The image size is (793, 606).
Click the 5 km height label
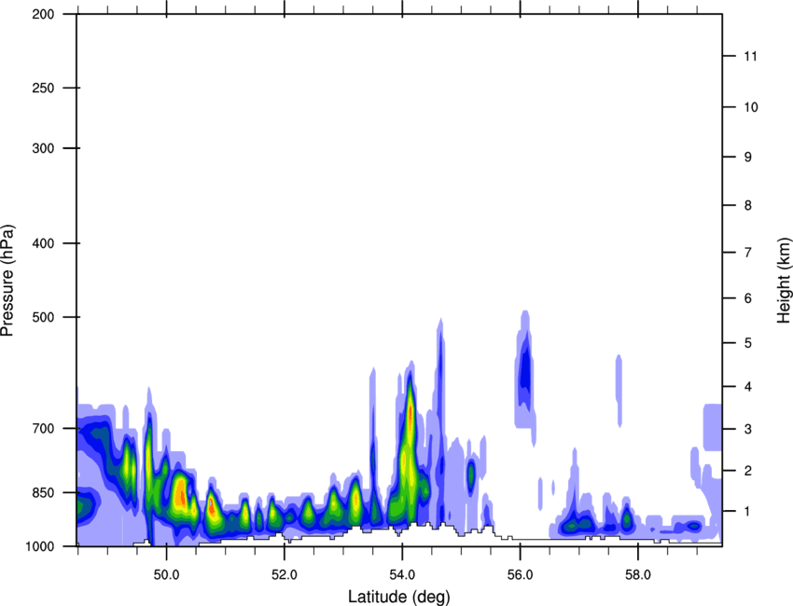click(748, 343)
